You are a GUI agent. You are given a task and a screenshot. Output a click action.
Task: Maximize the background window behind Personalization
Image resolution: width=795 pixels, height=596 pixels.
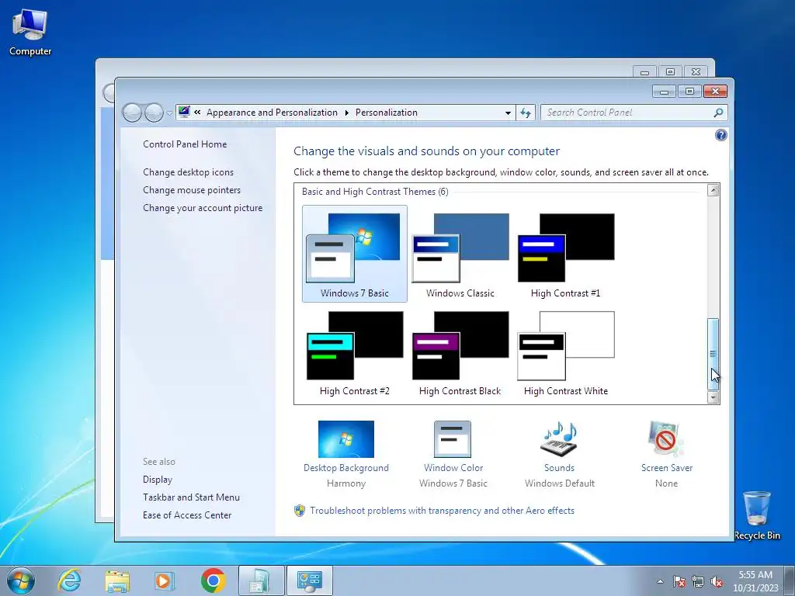[x=670, y=72]
